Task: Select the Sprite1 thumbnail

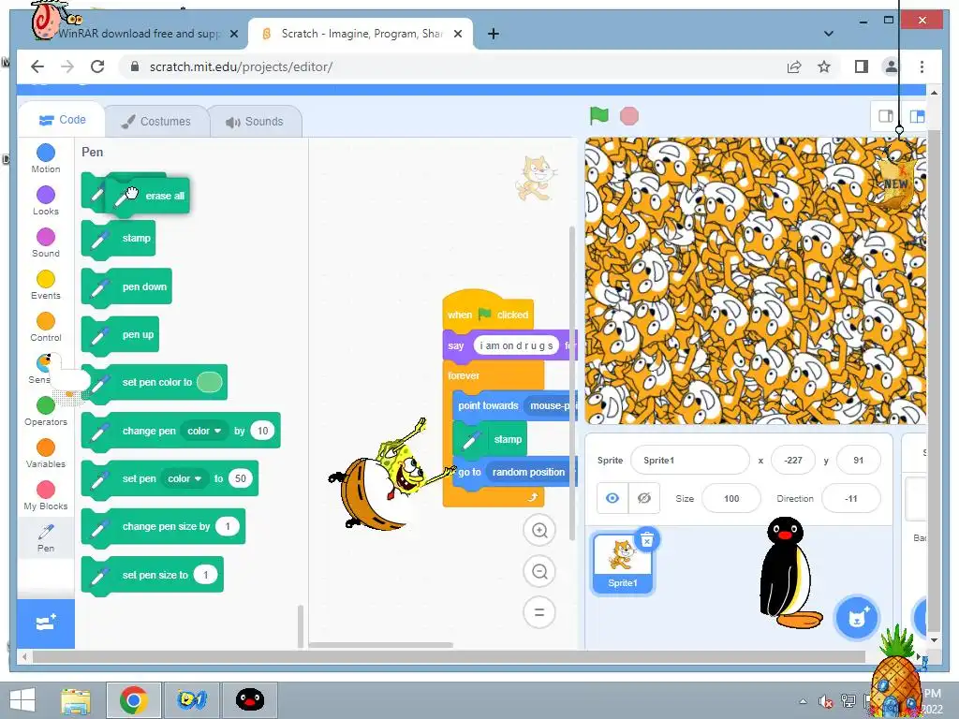Action: [623, 563]
